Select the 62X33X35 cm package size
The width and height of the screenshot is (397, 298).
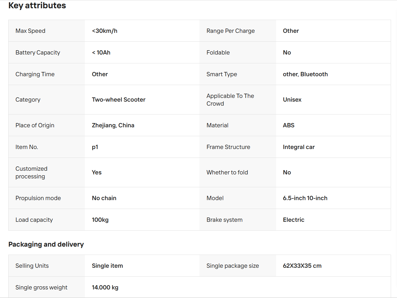[302, 266]
